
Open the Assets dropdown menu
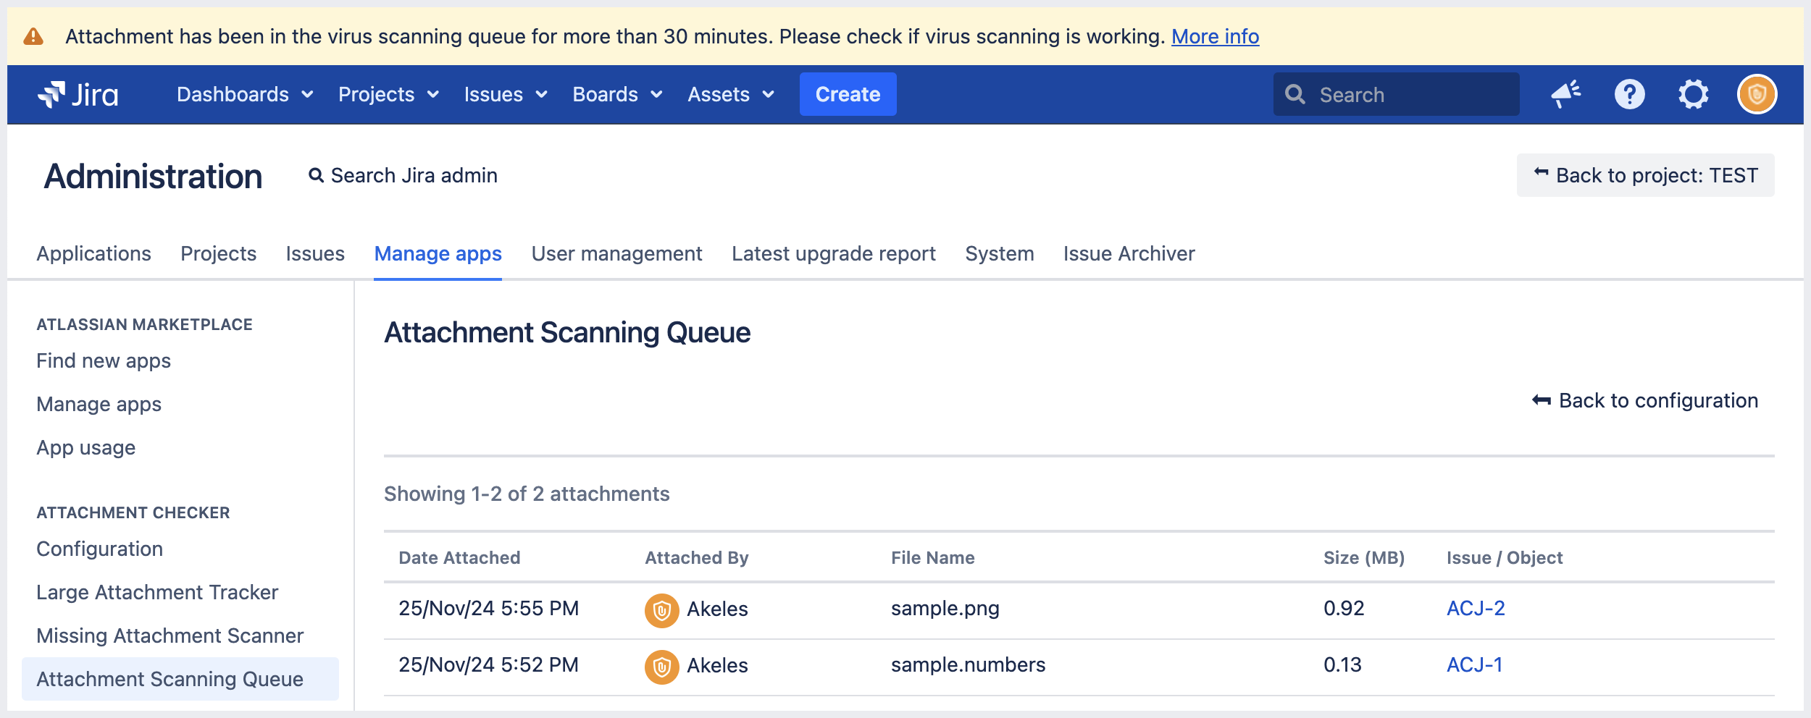click(730, 93)
